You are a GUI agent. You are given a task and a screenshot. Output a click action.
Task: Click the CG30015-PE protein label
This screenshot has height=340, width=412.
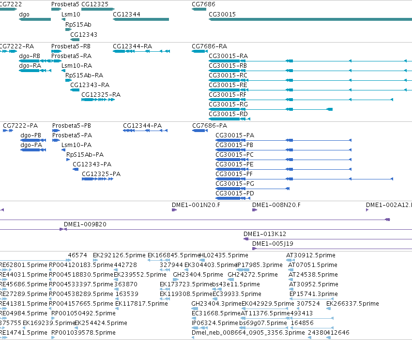pyautogui.click(x=234, y=164)
